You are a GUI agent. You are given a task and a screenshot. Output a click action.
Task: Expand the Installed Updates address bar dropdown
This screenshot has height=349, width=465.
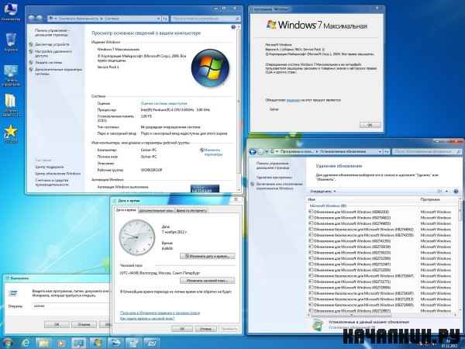tap(380, 152)
